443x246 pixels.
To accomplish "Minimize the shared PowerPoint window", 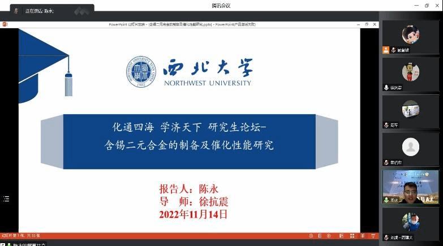I will [x=358, y=24].
